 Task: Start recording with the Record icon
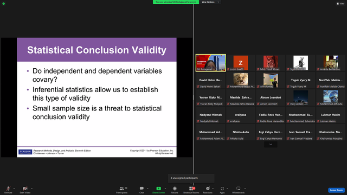point(175,190)
